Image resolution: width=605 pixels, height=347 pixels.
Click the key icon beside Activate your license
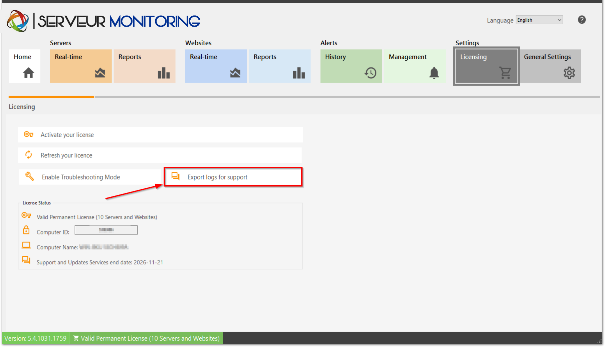click(28, 135)
